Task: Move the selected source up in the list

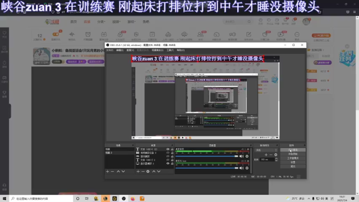Action: (154, 171)
